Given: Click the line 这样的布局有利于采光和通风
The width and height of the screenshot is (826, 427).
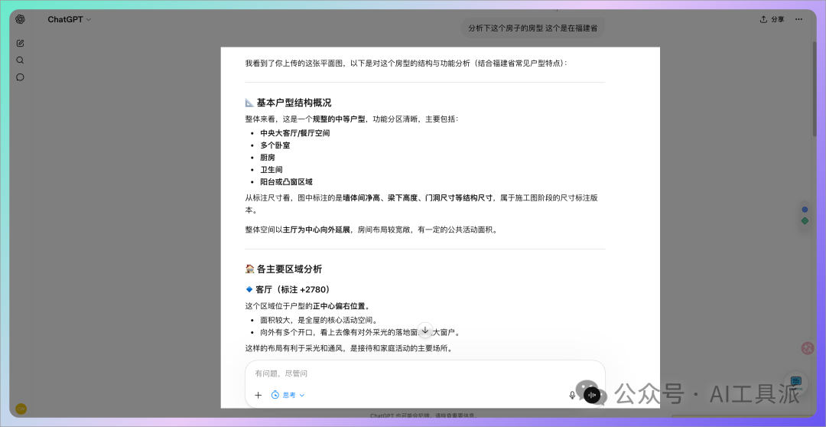Looking at the screenshot, I should [349, 348].
